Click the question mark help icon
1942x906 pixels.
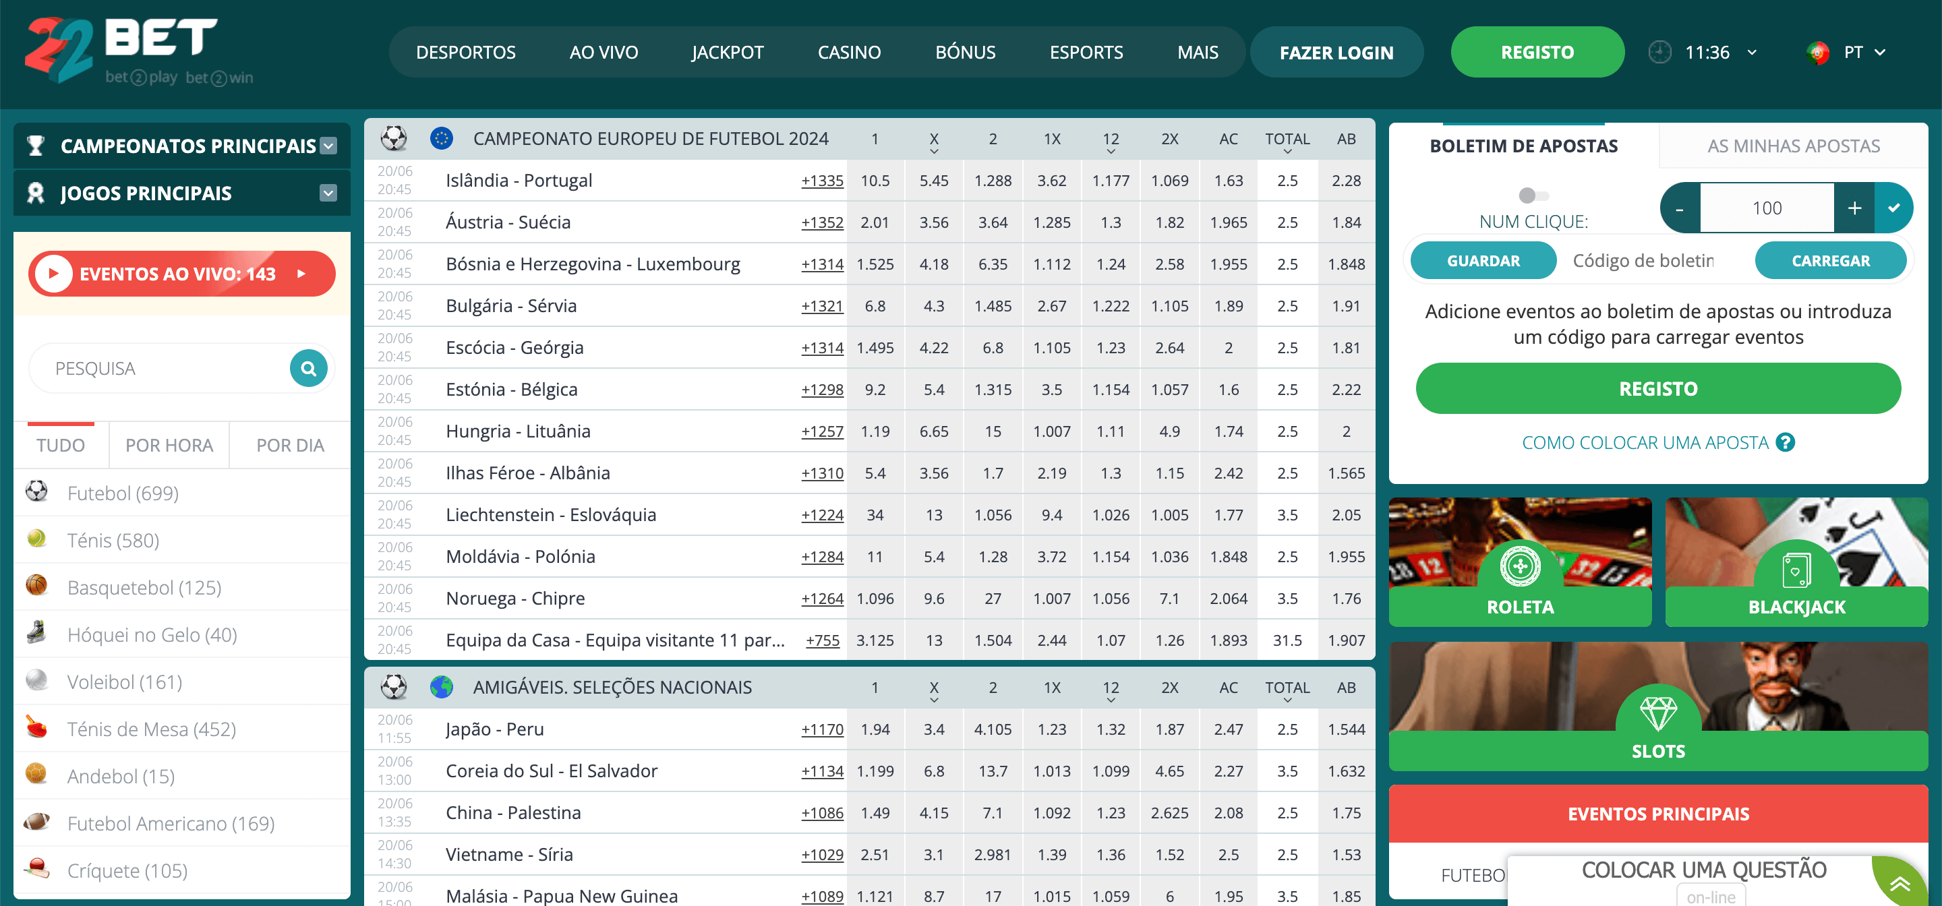point(1785,442)
